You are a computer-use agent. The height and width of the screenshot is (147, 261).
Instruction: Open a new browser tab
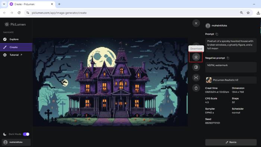pos(59,4)
